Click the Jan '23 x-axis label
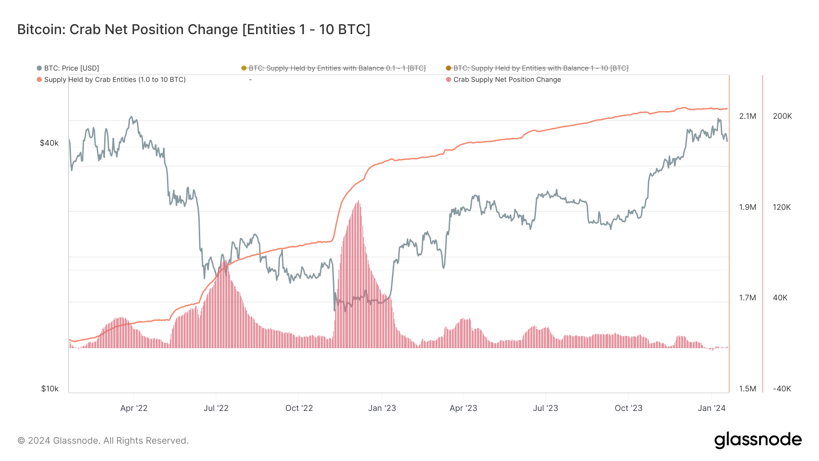The width and height of the screenshot is (819, 461). pyautogui.click(x=382, y=408)
